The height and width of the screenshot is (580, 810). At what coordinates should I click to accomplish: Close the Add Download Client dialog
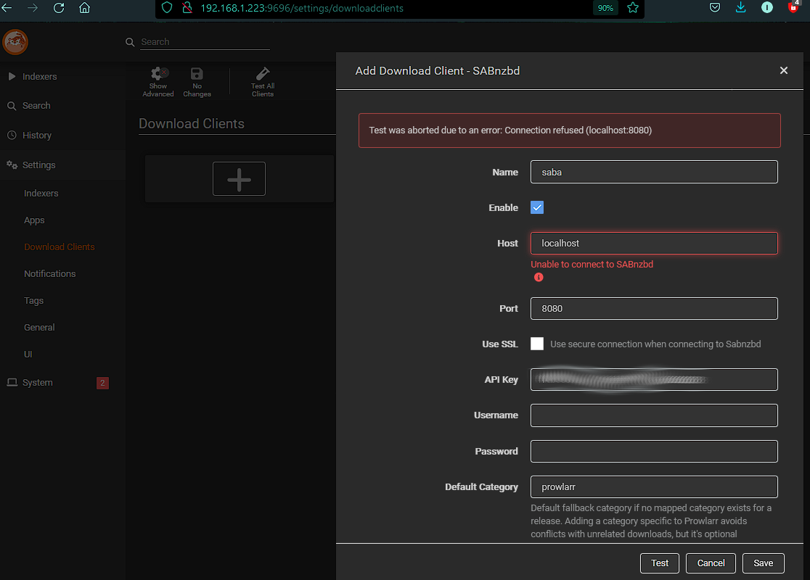coord(784,70)
